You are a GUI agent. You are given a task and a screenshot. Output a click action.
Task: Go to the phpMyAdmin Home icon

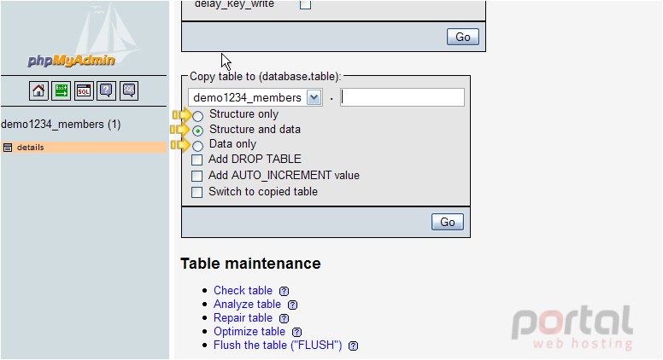38,90
